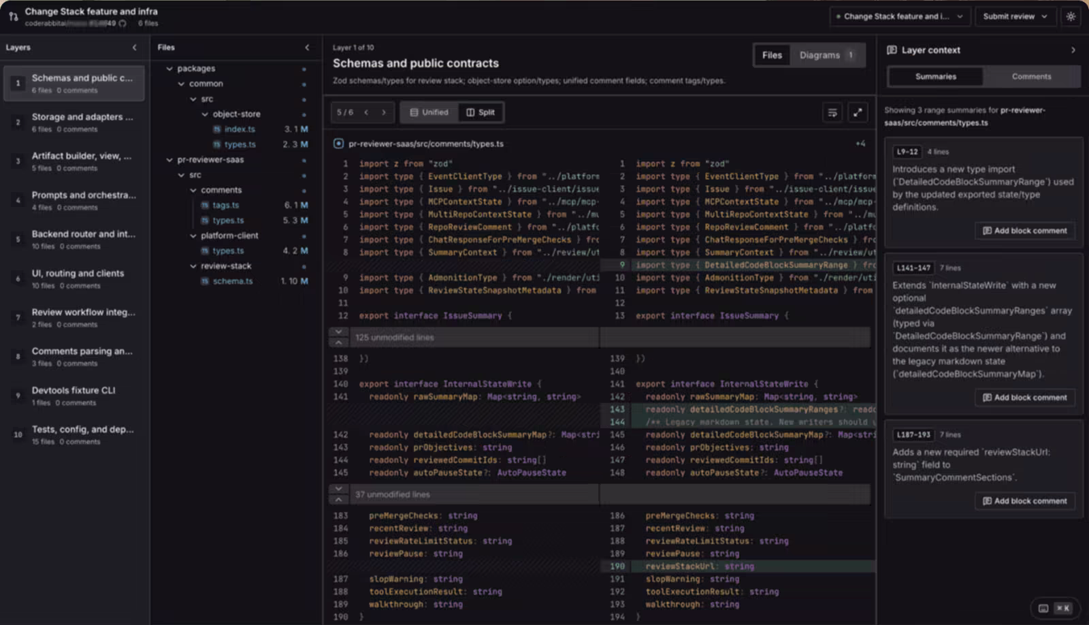Screen dimensions: 1089x625
Task: Switch to Summaries tab
Action: point(936,77)
